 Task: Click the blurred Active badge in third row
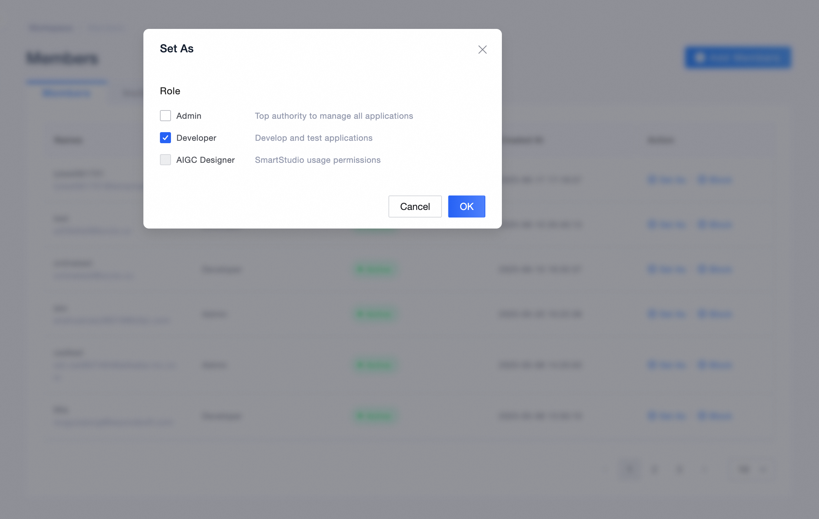[375, 269]
